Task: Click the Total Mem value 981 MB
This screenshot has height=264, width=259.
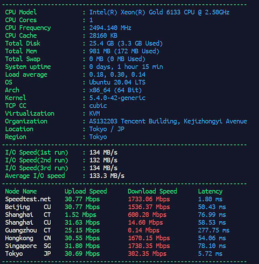Action: 124,51
